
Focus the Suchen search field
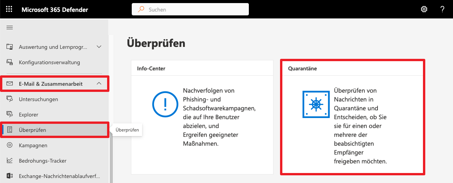point(190,9)
